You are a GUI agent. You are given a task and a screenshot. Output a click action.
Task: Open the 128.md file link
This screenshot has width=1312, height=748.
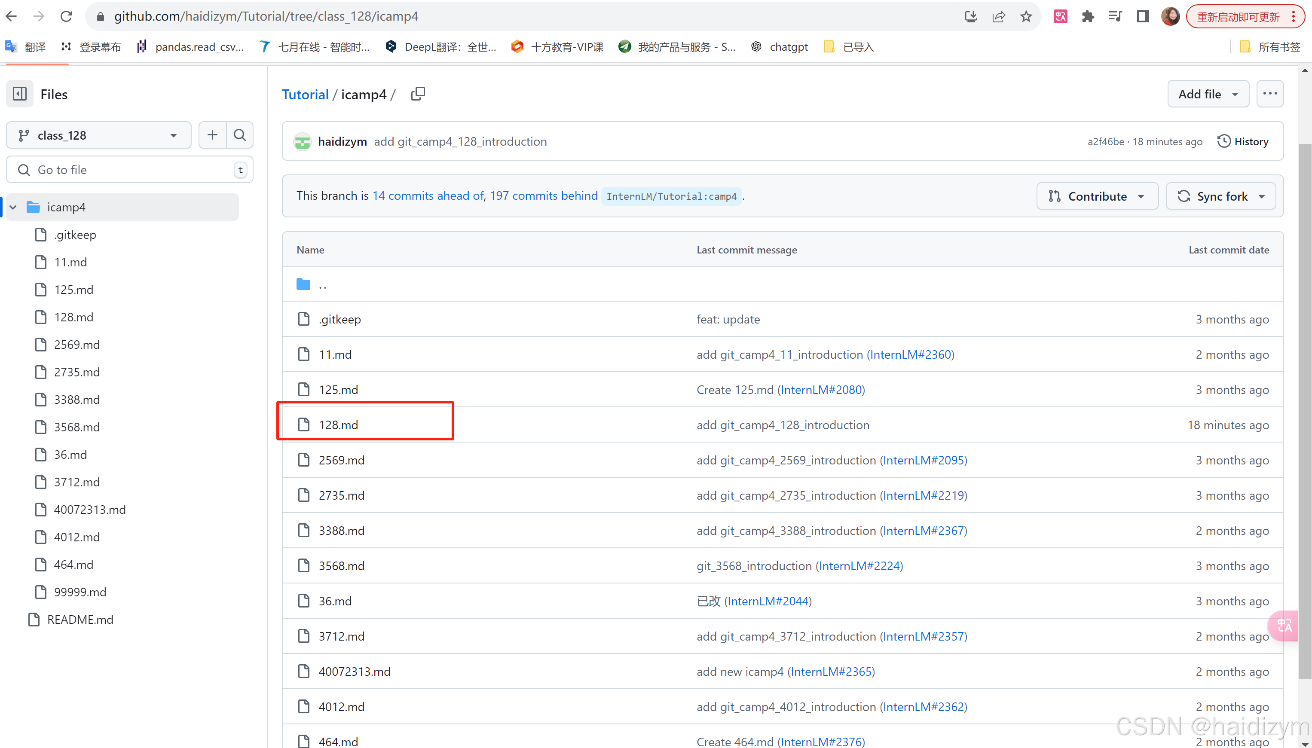(x=339, y=425)
